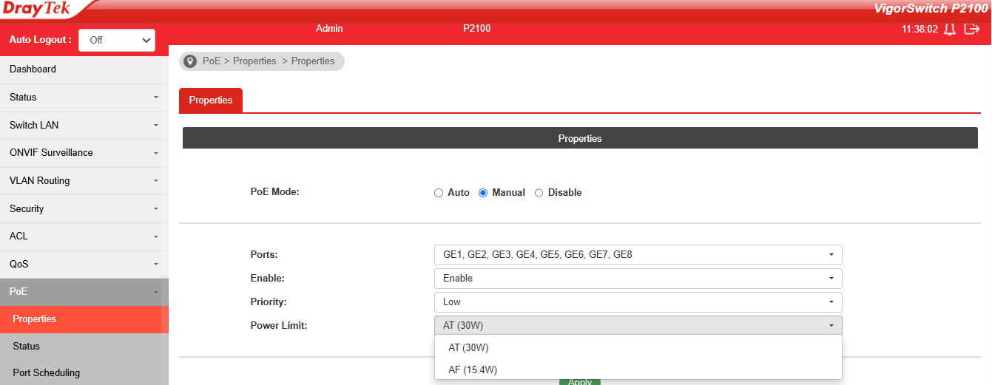Open the Enable dropdown
This screenshot has height=385, width=992.
(638, 279)
